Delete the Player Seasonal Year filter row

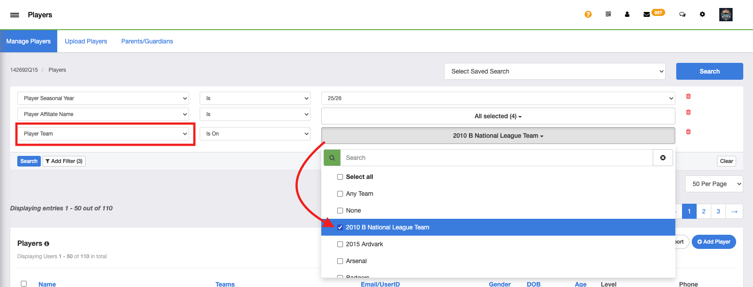pyautogui.click(x=688, y=97)
